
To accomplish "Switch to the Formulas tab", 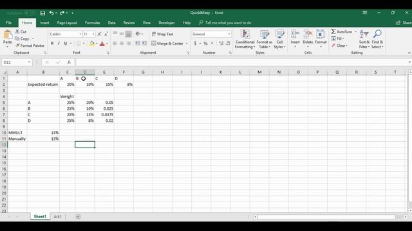I will (x=93, y=23).
